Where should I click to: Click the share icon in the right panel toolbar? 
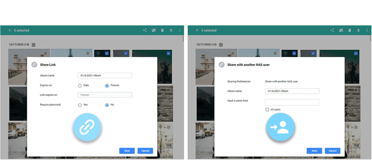coord(332,30)
